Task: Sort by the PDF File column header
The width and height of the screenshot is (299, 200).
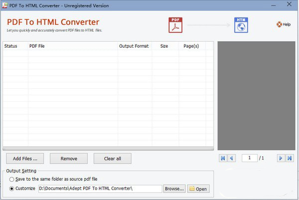Action: click(x=72, y=46)
